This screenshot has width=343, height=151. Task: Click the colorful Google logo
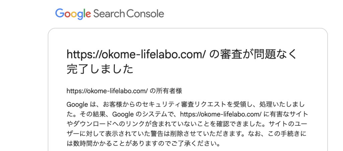[x=73, y=14]
